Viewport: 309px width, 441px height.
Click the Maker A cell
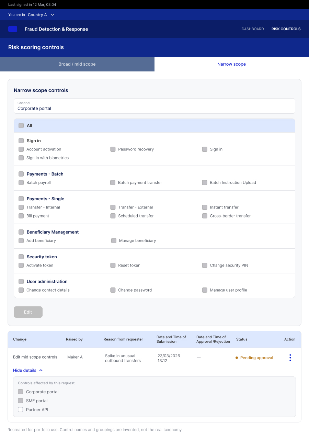point(75,357)
